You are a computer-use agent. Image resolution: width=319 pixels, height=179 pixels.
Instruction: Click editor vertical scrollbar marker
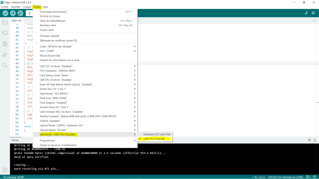click(x=317, y=103)
